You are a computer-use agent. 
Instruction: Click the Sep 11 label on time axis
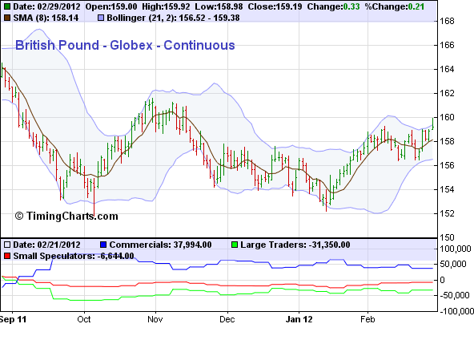click(x=13, y=319)
